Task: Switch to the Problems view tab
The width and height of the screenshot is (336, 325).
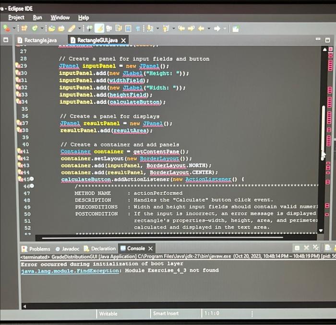Action: [36, 249]
